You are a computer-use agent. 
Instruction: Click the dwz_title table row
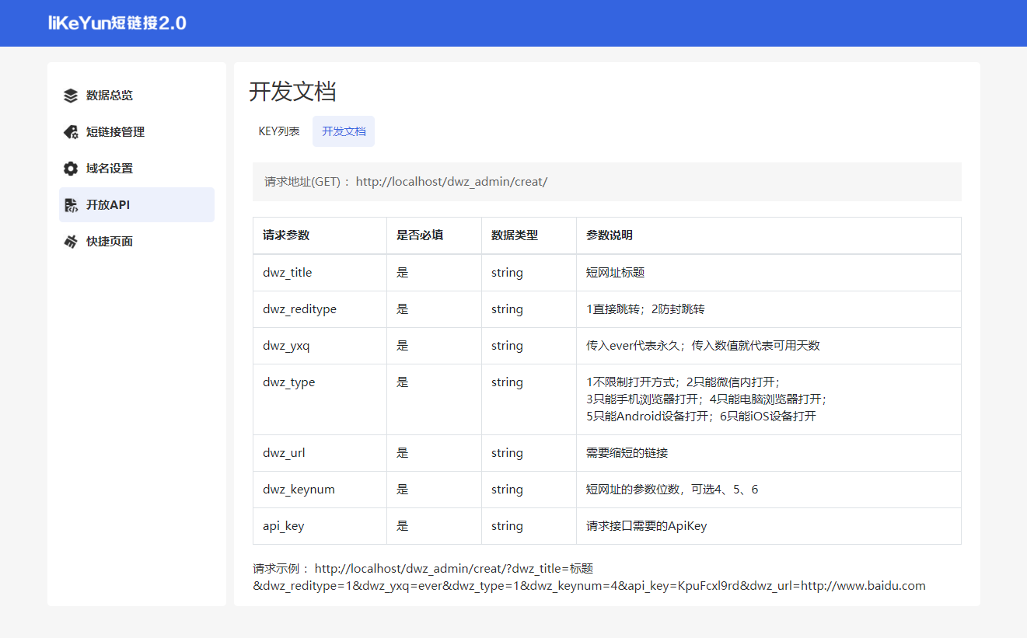(287, 273)
